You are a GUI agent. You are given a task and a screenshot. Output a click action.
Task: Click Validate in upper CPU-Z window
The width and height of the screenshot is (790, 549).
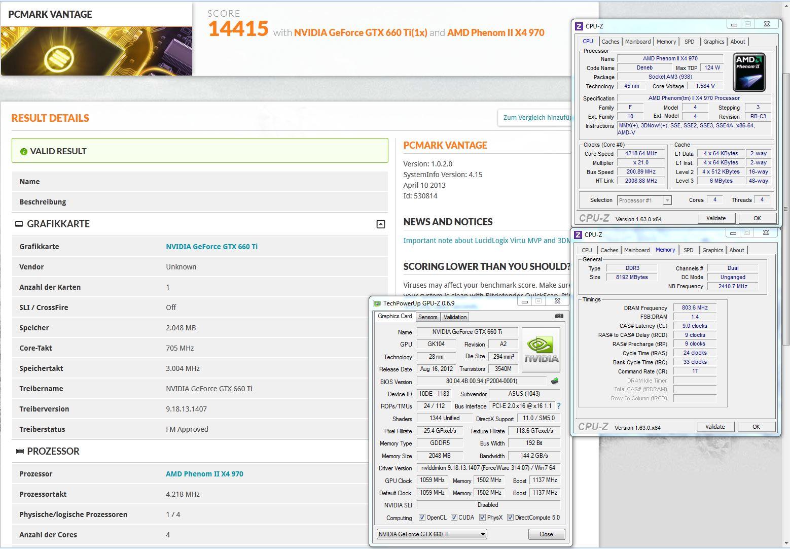[x=716, y=218]
